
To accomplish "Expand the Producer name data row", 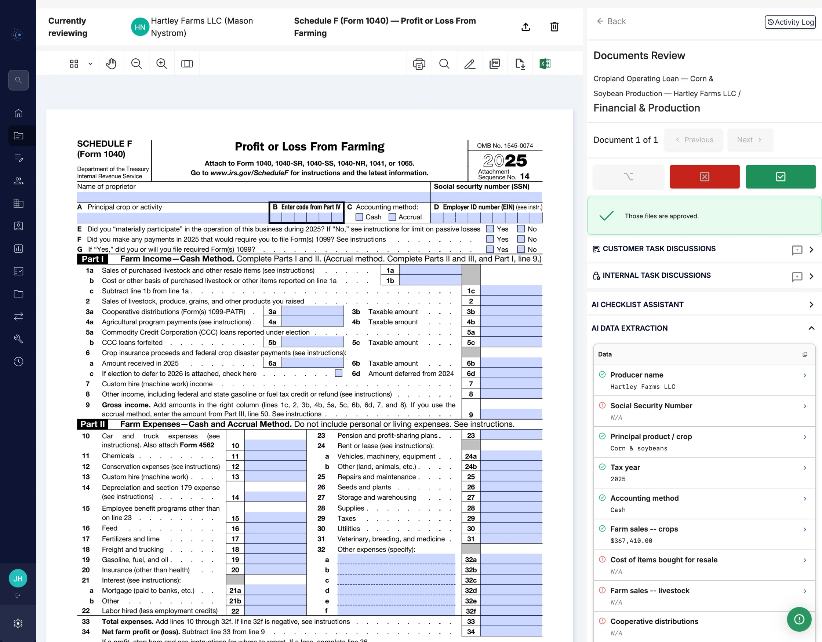I will coord(805,375).
